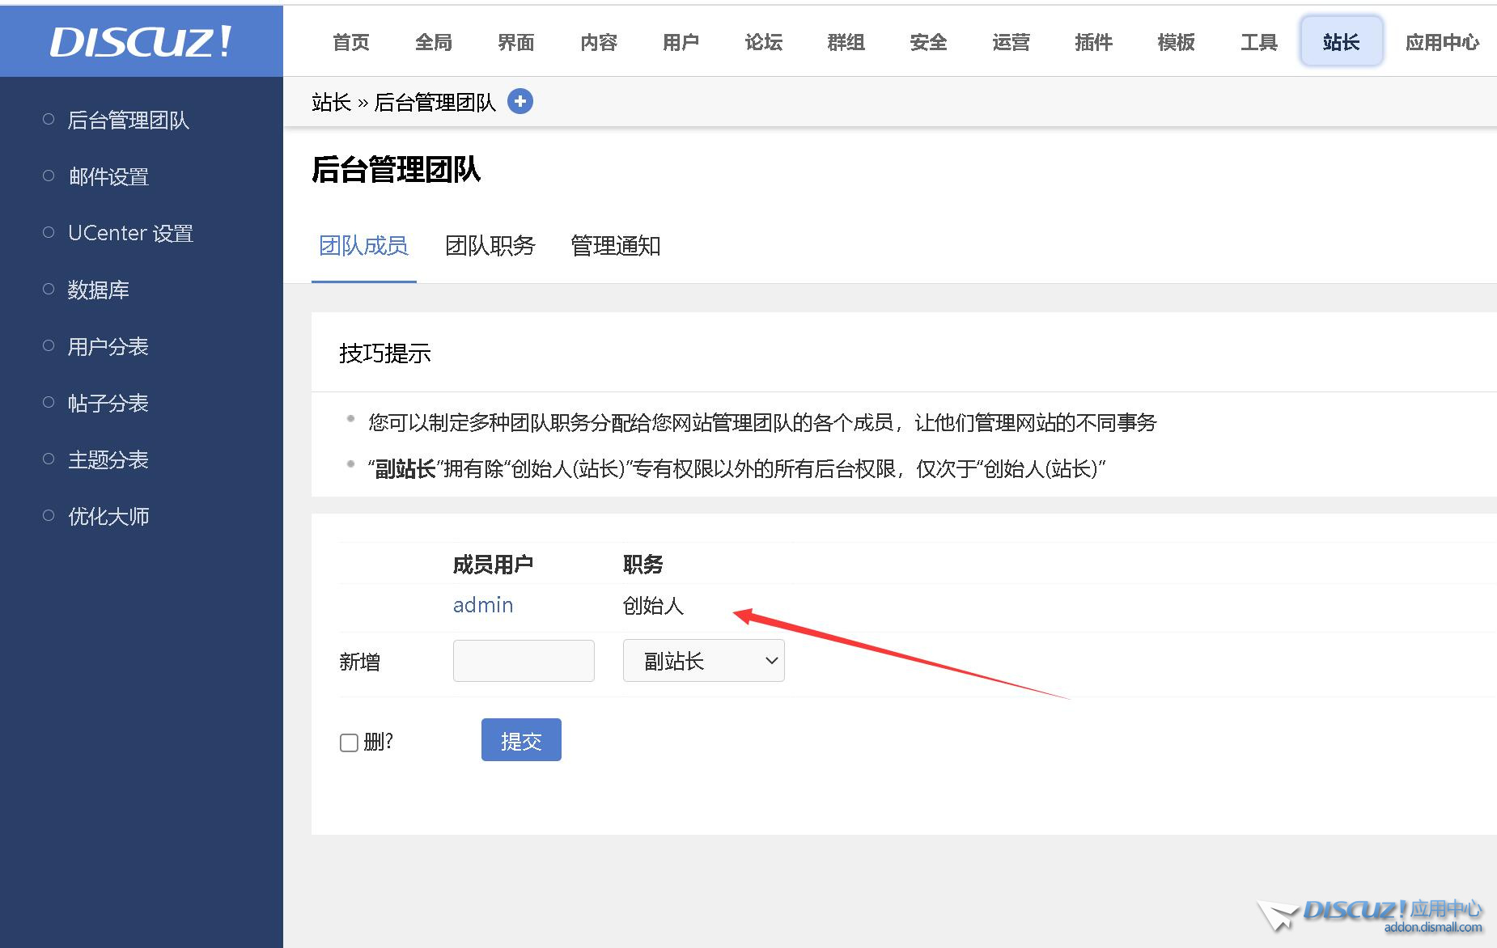Click the DISCUZ! logo
Viewport: 1497px width, 948px height.
[139, 41]
